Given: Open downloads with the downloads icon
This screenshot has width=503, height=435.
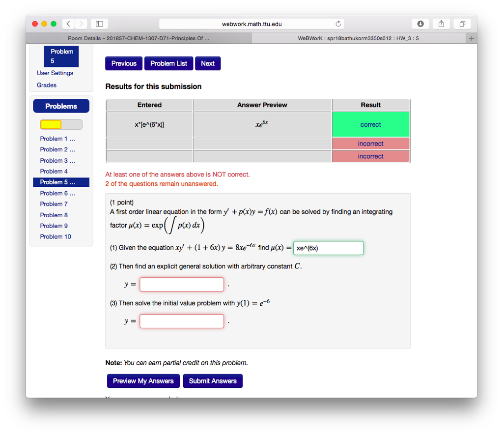Looking at the screenshot, I should coord(420,23).
